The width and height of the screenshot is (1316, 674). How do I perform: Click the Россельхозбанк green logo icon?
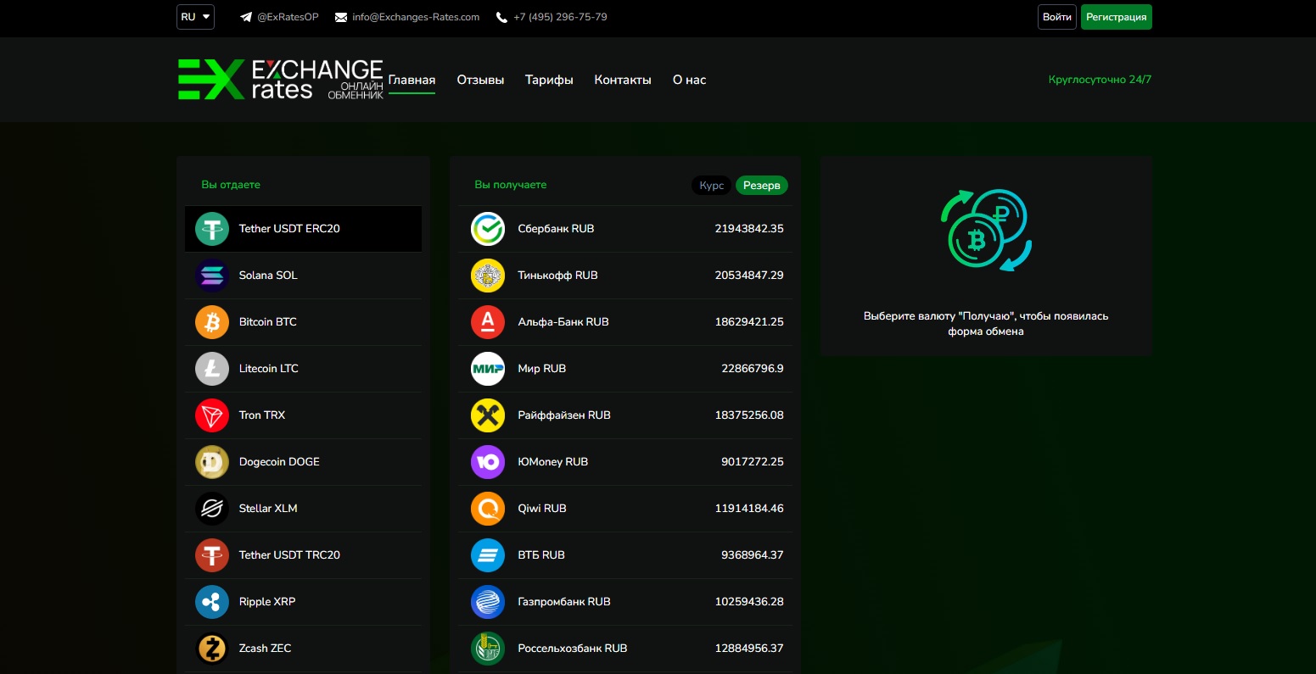coord(488,649)
